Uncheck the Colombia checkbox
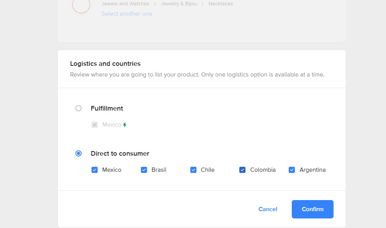 tap(242, 170)
